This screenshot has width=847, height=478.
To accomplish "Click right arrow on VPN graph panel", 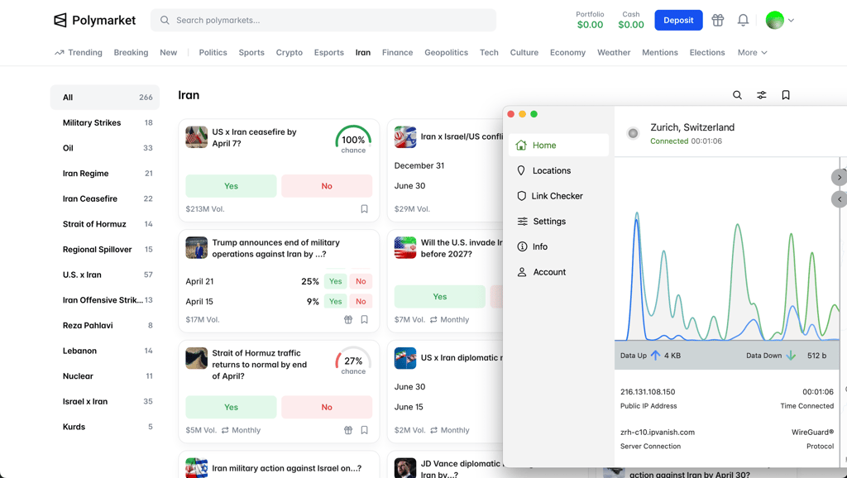I will (x=839, y=177).
